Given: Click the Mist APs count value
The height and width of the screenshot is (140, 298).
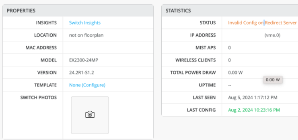Looking at the screenshot, I should pos(229,48).
